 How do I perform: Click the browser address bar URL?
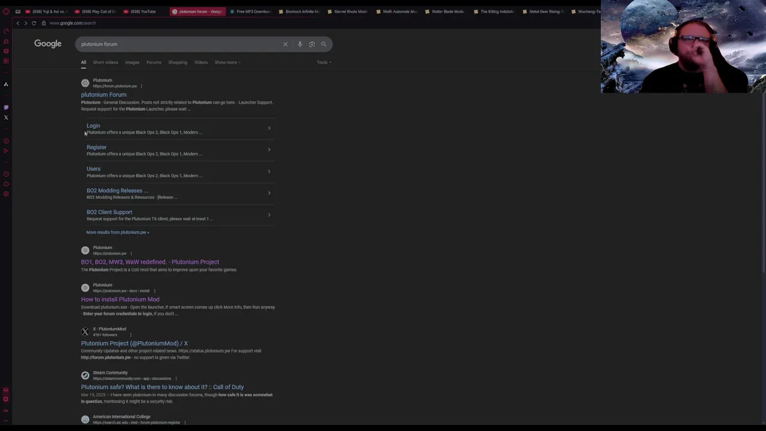72,23
